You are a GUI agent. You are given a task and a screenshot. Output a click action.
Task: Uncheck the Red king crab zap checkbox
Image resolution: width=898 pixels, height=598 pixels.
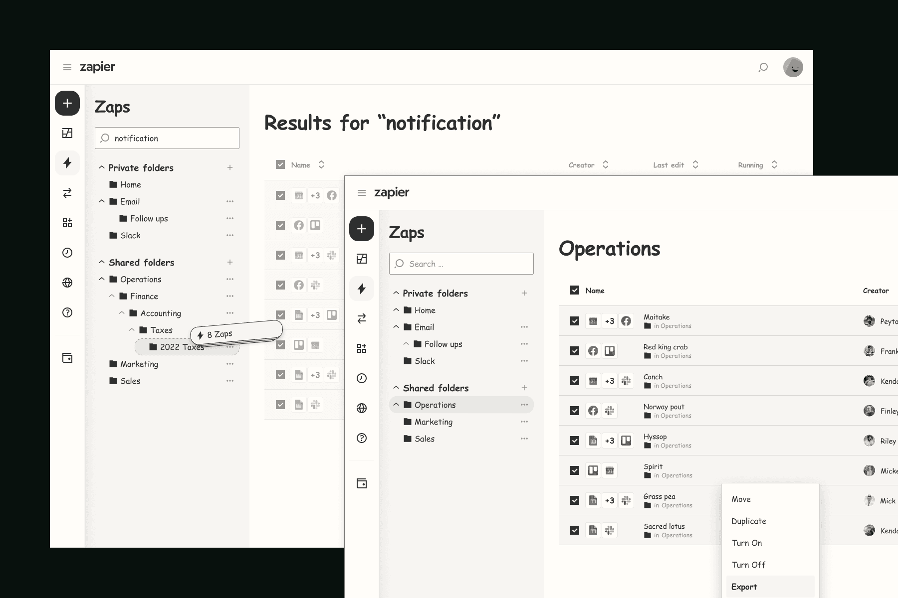coord(575,351)
